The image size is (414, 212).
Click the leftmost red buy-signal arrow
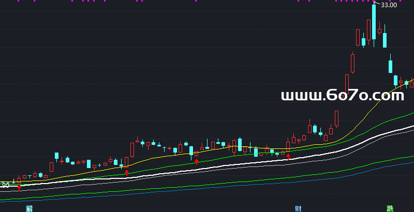click(x=20, y=187)
